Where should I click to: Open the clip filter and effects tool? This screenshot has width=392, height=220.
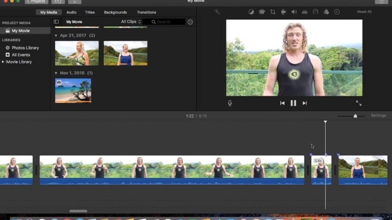click(x=326, y=12)
